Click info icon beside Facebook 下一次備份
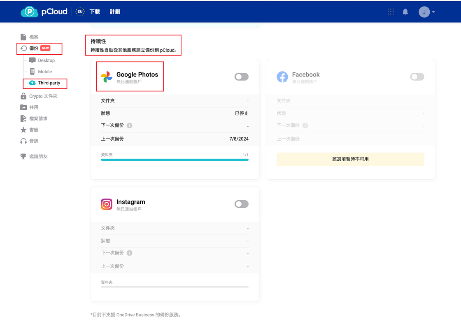The image size is (461, 329). pos(305,125)
